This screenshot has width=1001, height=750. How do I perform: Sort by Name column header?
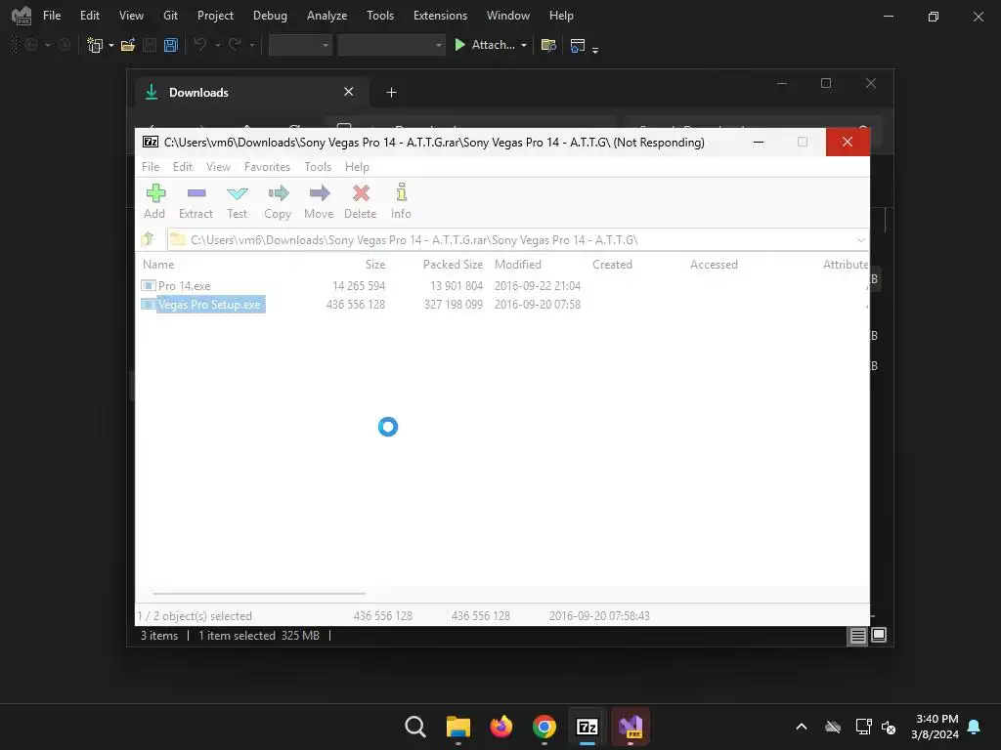158,264
